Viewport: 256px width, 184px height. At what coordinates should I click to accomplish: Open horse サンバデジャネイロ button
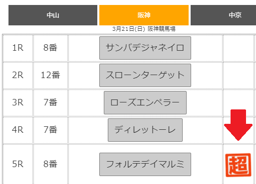pyautogui.click(x=145, y=48)
